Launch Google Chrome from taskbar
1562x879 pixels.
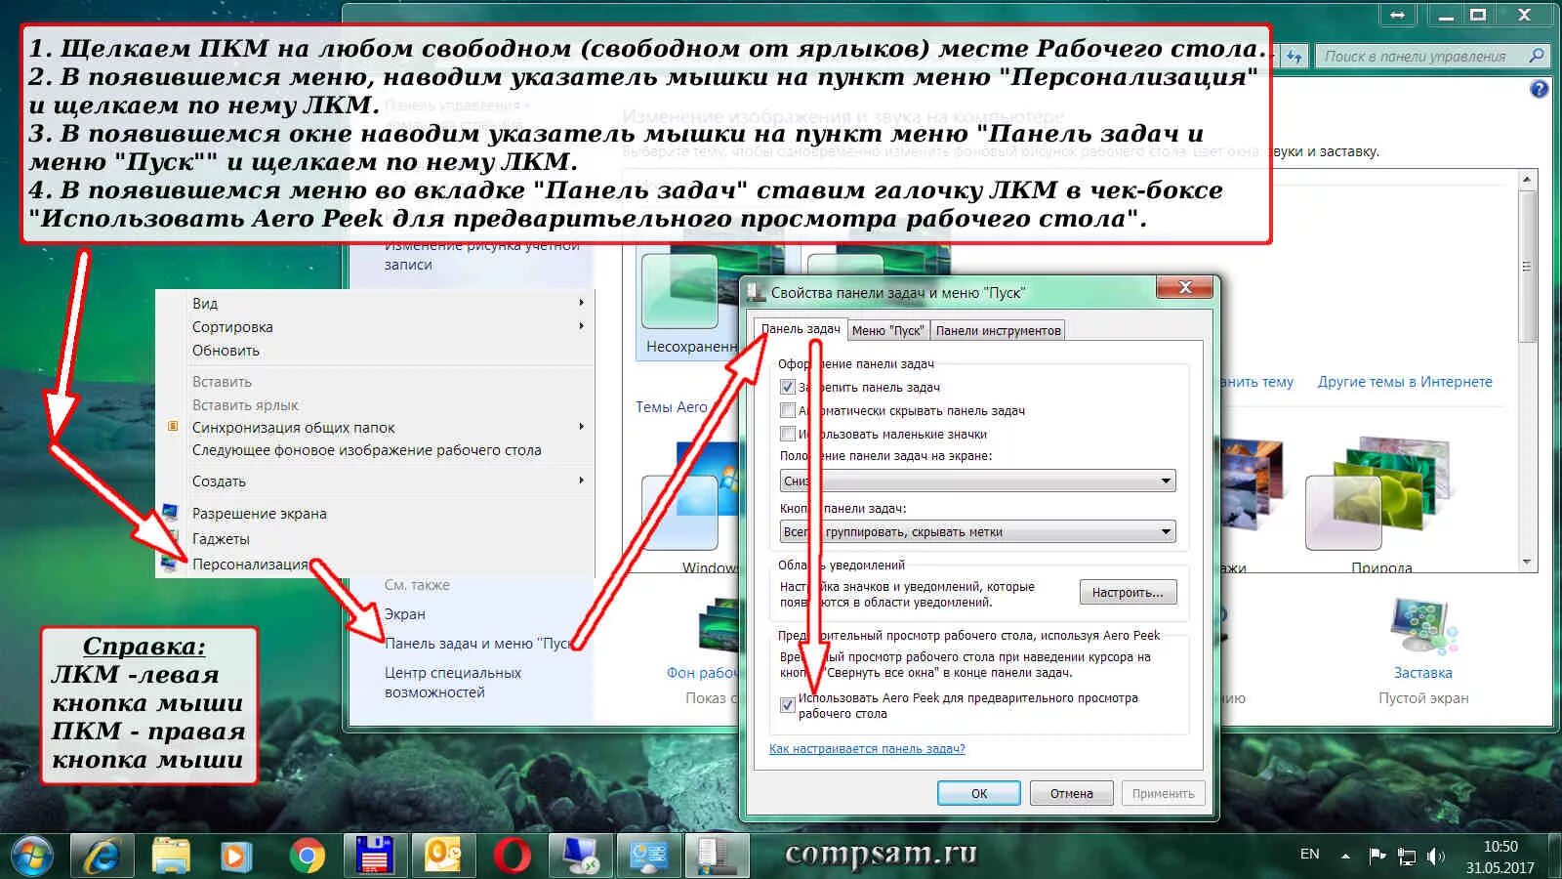[307, 857]
